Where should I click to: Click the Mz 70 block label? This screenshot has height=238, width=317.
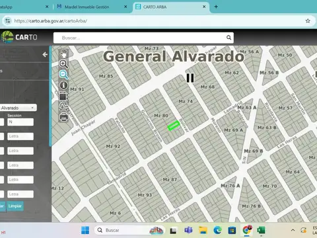click(x=269, y=186)
